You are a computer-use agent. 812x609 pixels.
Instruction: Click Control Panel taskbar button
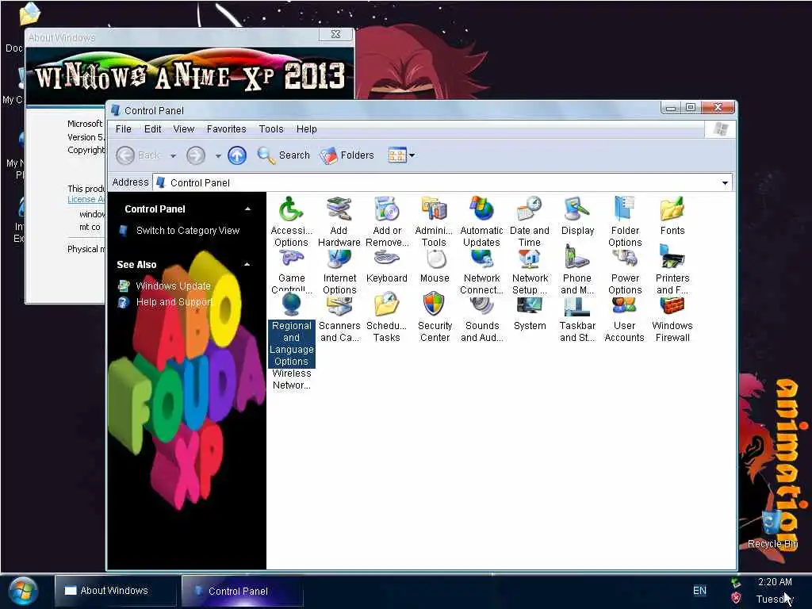click(x=242, y=590)
